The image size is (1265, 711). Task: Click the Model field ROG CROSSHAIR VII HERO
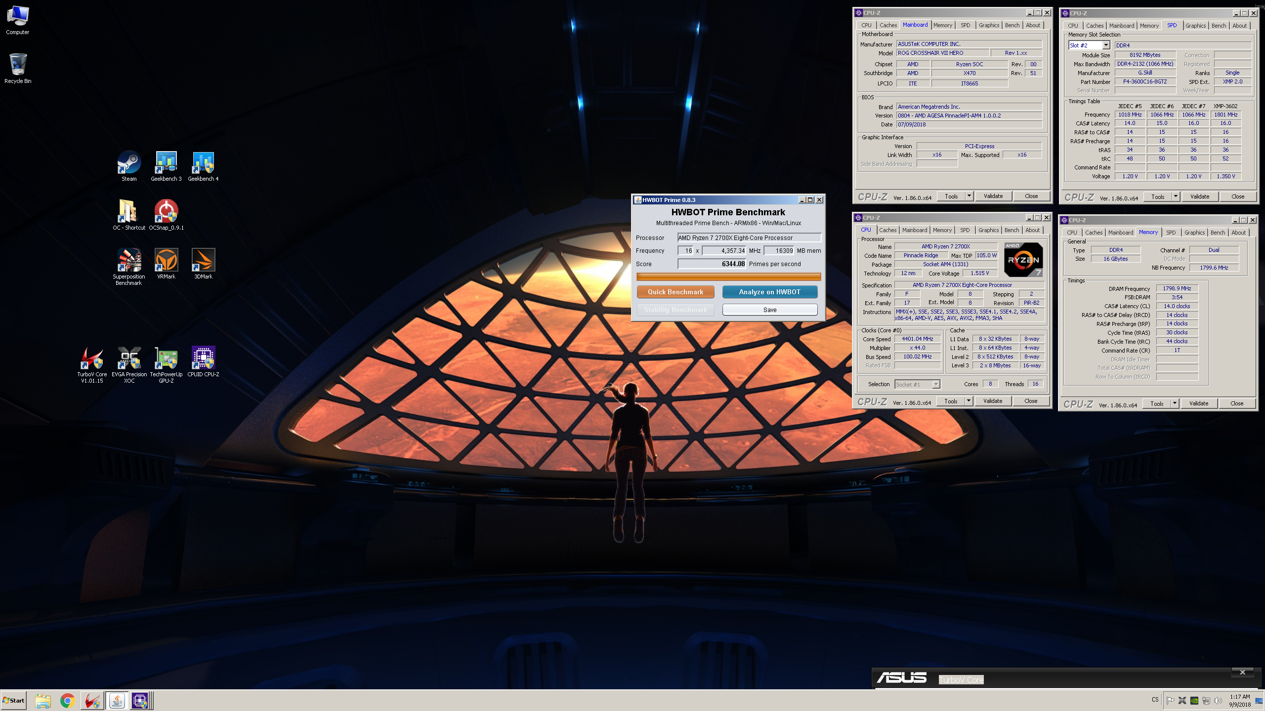click(x=943, y=53)
